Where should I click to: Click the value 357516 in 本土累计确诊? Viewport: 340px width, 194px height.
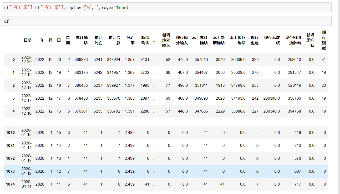pyautogui.click(x=201, y=60)
